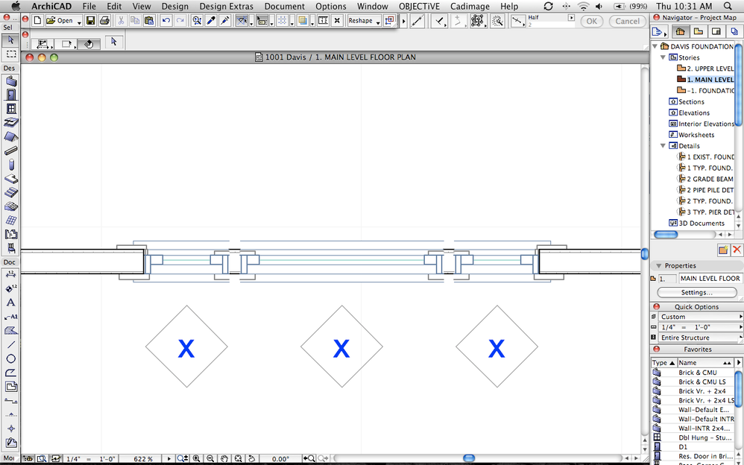Choose the Window tool in the toolbox
744x465 pixels.
pos(11,109)
